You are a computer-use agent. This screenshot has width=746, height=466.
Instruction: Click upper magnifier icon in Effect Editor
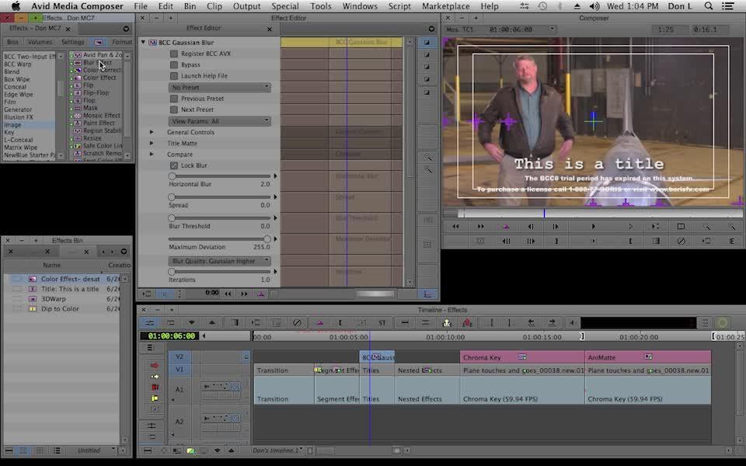tap(427, 157)
